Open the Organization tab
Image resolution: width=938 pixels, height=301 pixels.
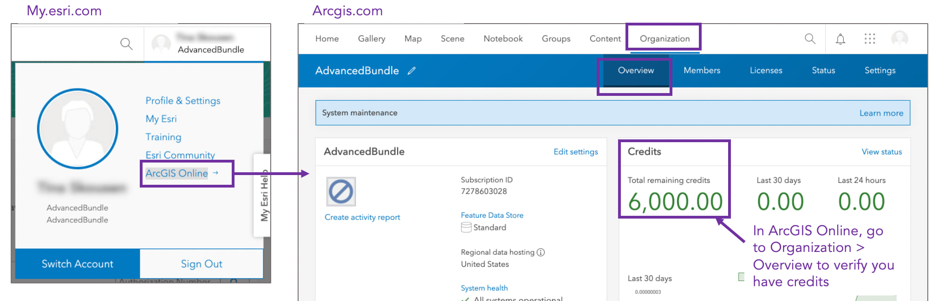point(664,38)
